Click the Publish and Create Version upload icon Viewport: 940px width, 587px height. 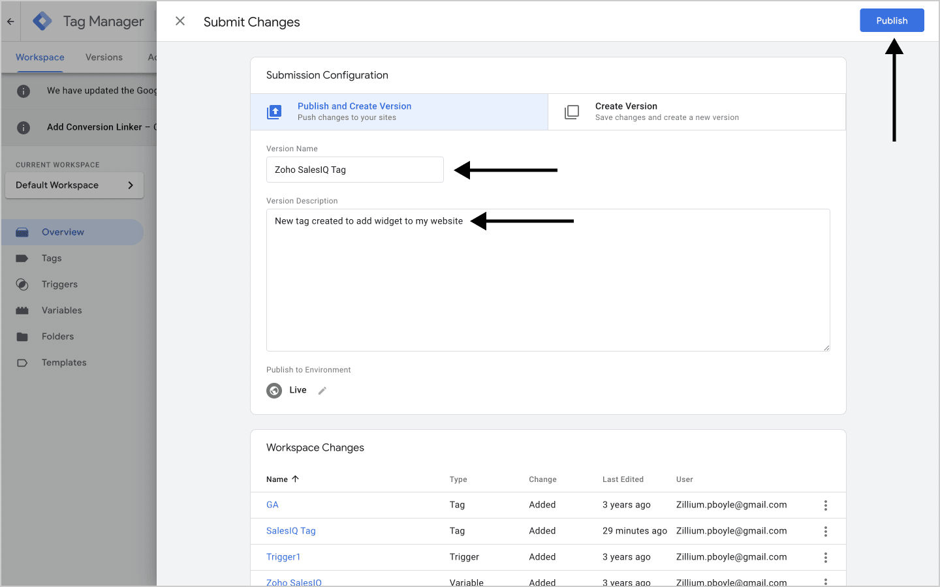[x=274, y=112]
